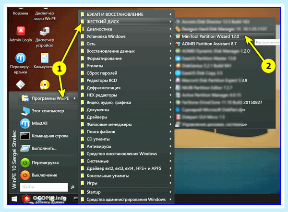Launch blurred Diskpart GUI Micro entry

(225, 117)
